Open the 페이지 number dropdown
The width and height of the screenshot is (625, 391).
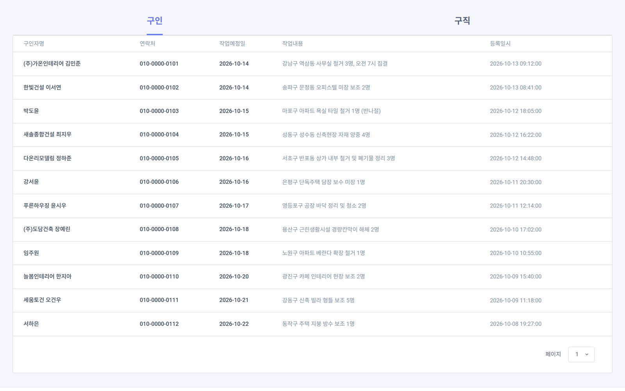click(x=581, y=354)
